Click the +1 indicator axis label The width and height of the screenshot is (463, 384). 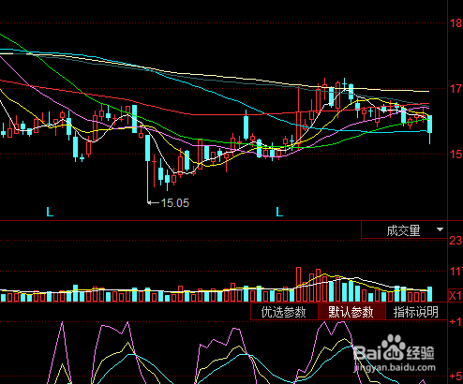click(x=456, y=321)
